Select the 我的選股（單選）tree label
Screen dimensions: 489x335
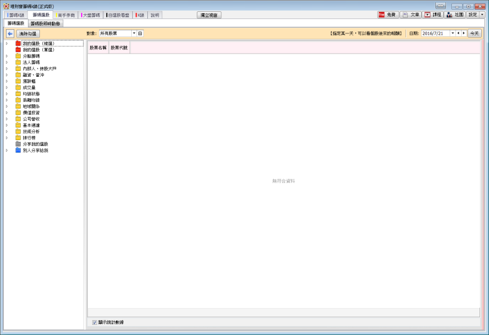click(39, 49)
